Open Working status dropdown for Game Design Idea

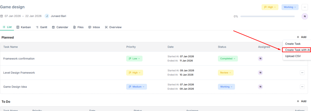[226, 87]
